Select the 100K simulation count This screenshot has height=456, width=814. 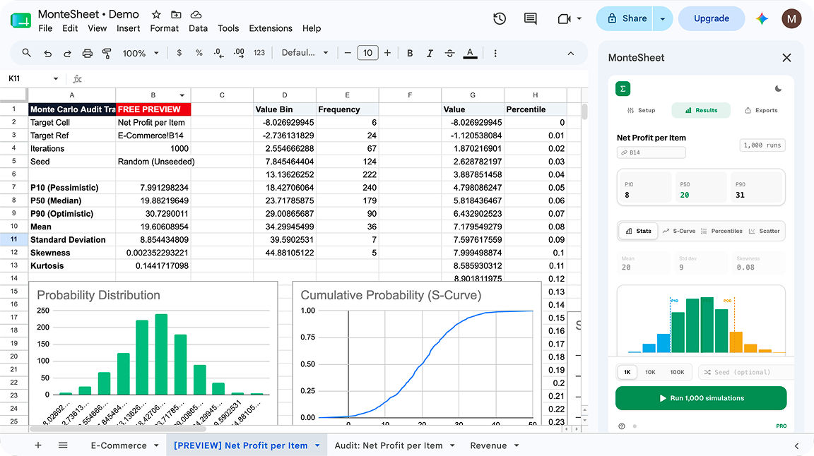pos(677,372)
